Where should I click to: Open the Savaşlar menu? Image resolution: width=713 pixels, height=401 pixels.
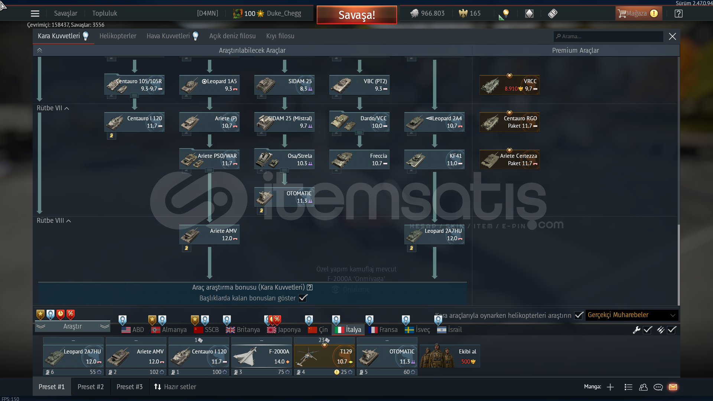coord(66,13)
